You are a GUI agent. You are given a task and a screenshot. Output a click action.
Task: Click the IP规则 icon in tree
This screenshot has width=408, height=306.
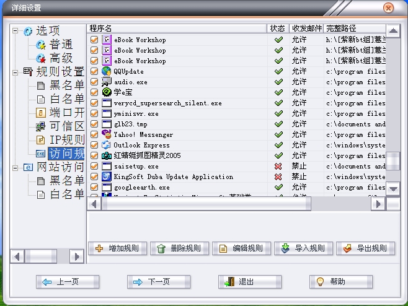pyautogui.click(x=40, y=140)
